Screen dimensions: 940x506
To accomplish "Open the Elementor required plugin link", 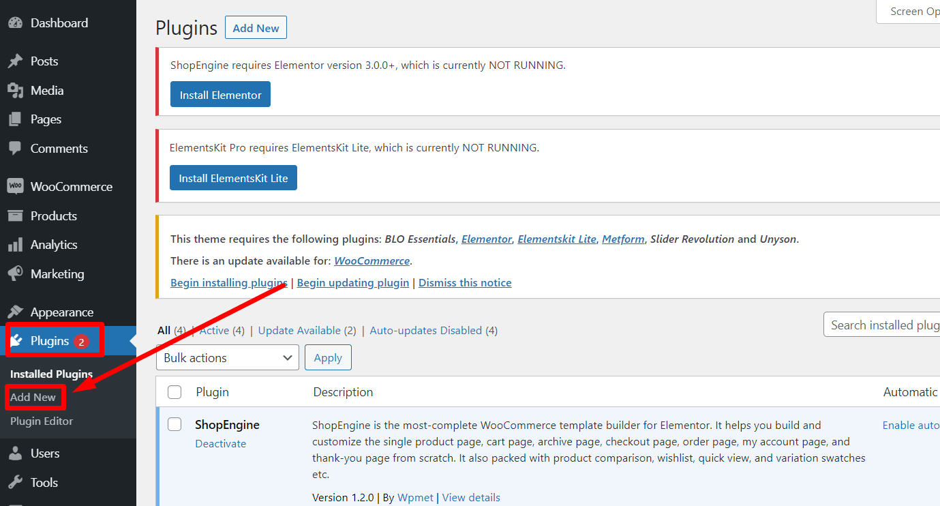I will tap(487, 239).
